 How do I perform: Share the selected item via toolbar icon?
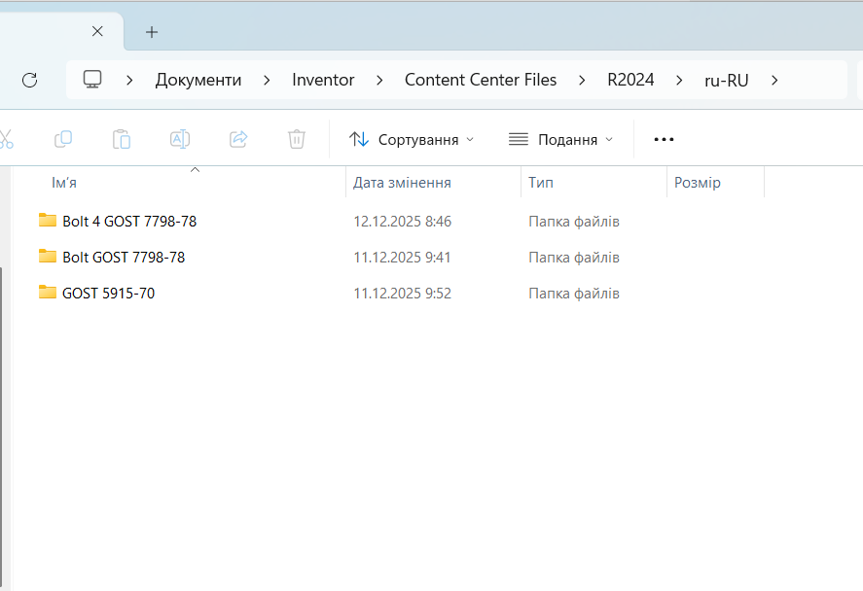click(238, 139)
